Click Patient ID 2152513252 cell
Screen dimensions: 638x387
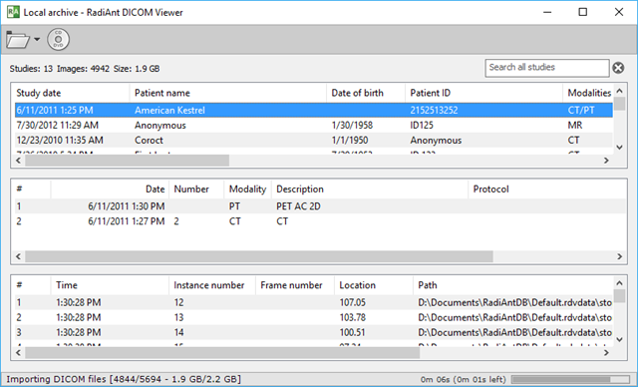pos(434,111)
